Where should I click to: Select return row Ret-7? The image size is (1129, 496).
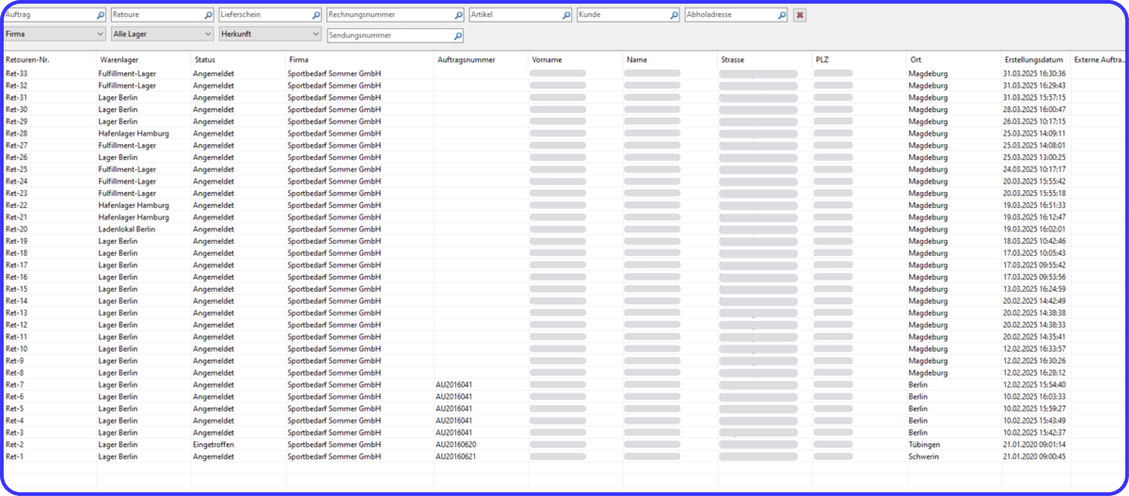[564, 384]
